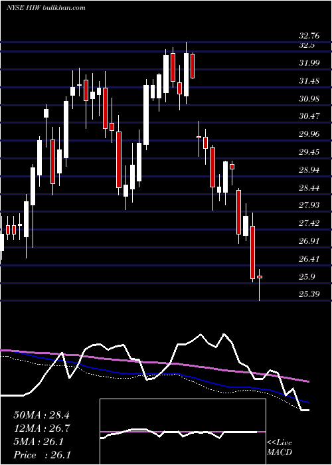Select the 29.45 price level label
Image resolution: width=332 pixels, height=465 pixels.
click(309, 152)
